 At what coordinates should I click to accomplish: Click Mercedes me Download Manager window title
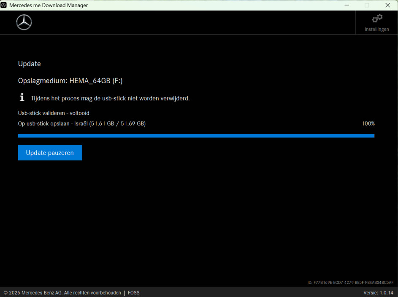coord(49,5)
